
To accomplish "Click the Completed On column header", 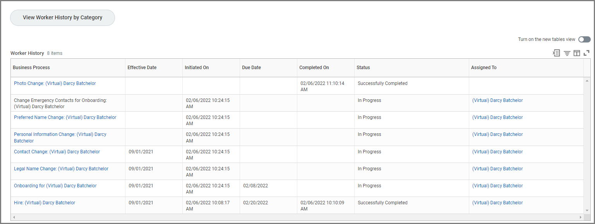I will coord(314,68).
